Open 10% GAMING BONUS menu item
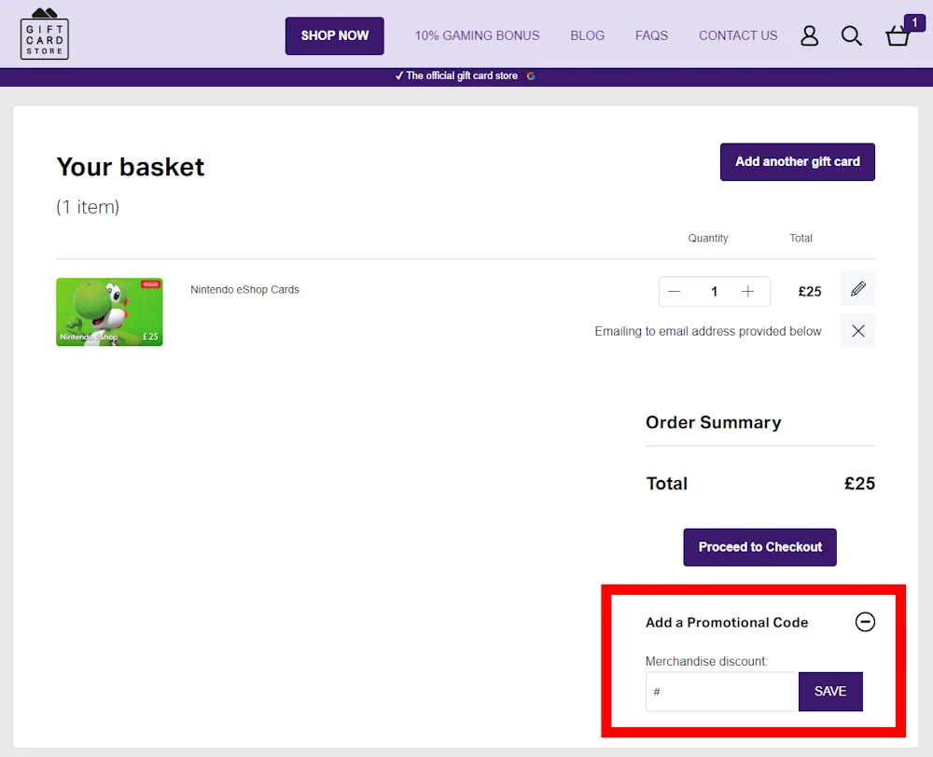Screen dimensions: 933x757 tap(477, 35)
